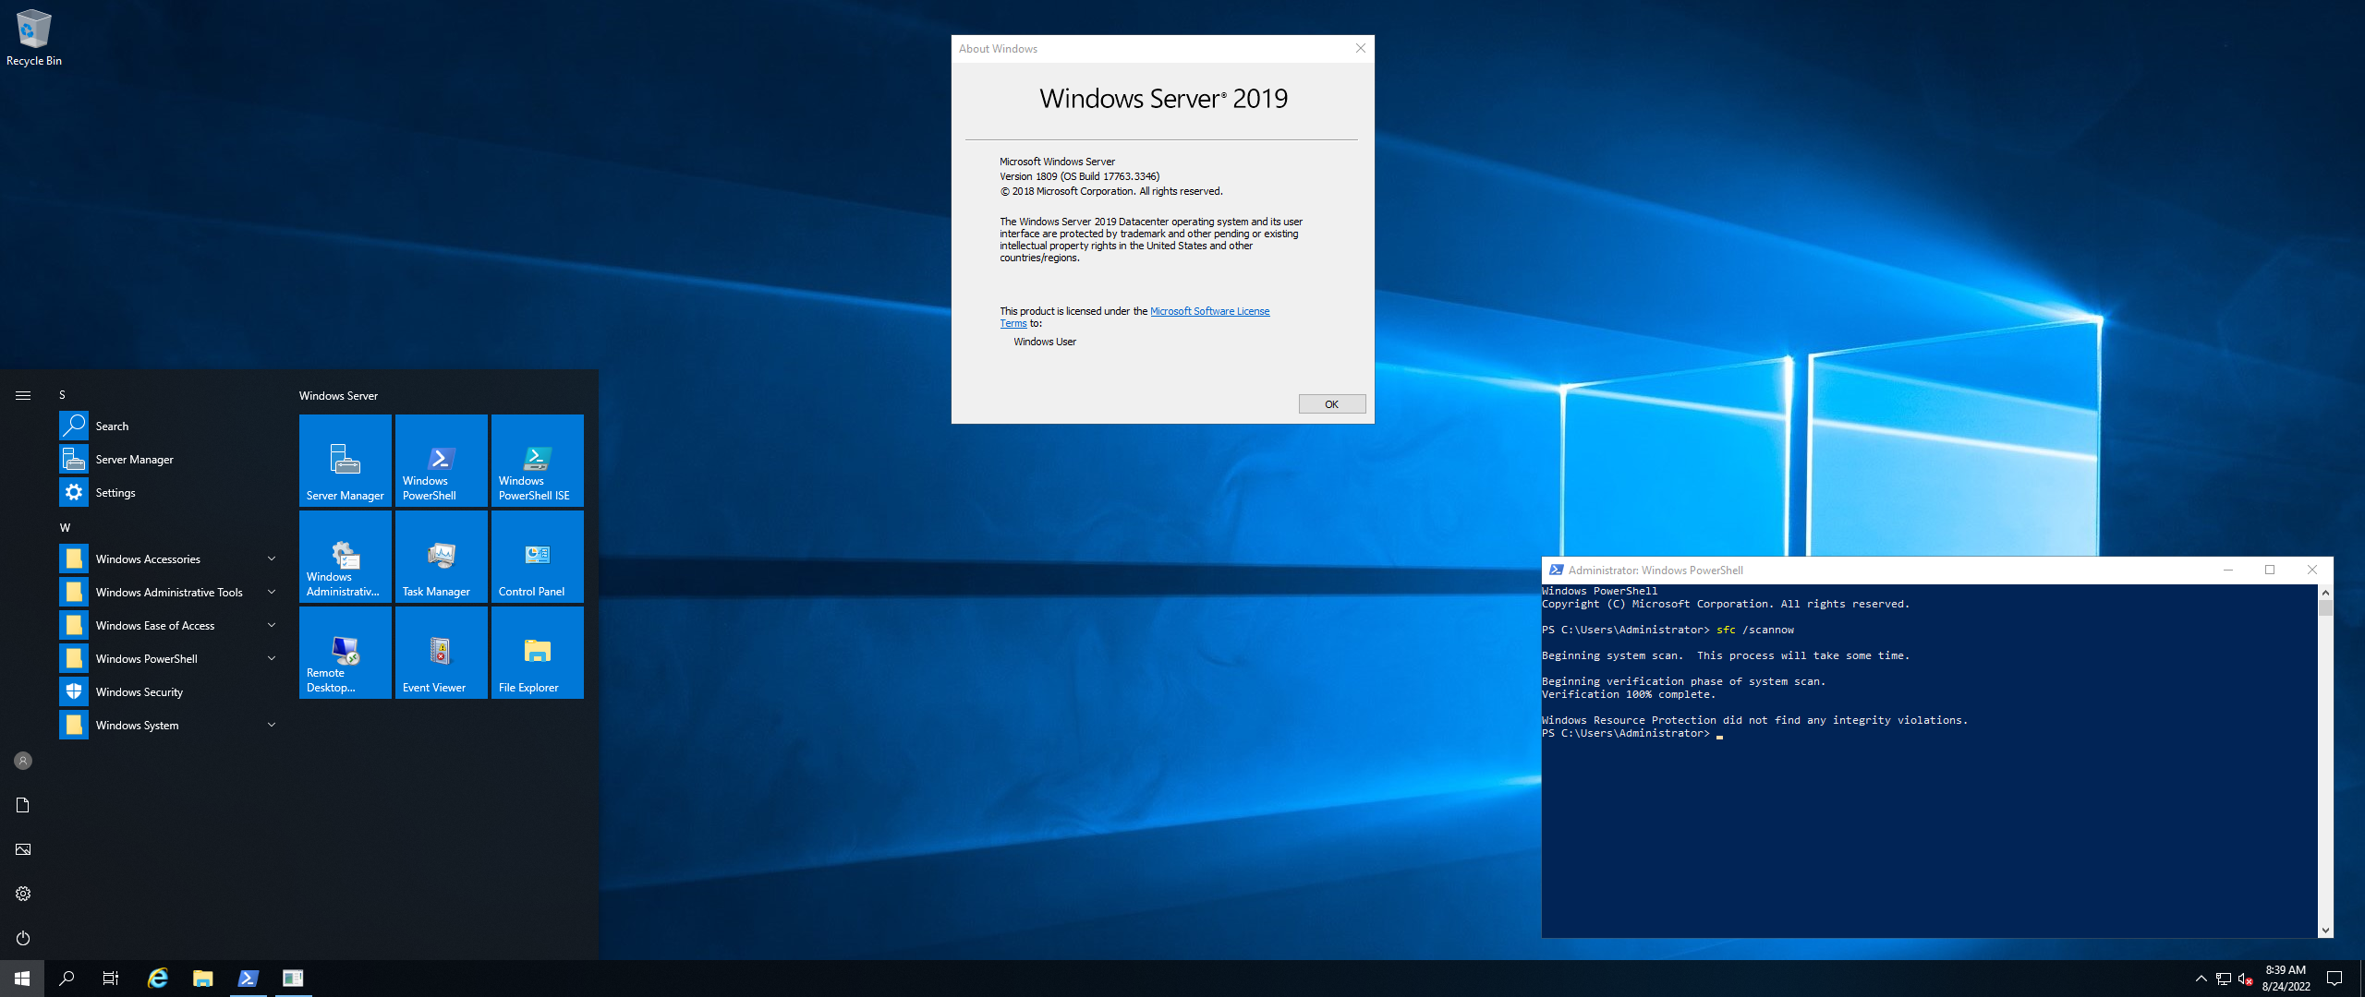Minimize the PowerShell window
2365x997 pixels.
(2228, 570)
